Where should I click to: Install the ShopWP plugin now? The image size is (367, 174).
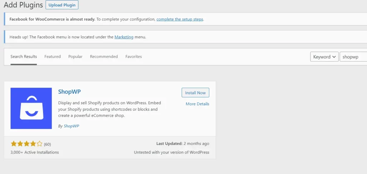click(x=195, y=93)
